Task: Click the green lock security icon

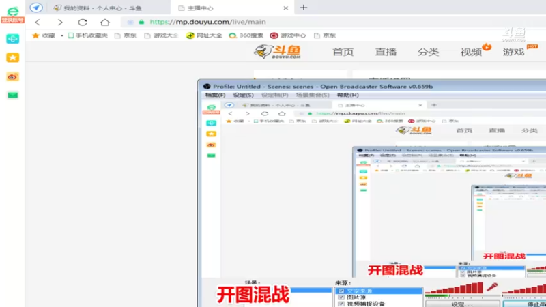Action: (141, 22)
